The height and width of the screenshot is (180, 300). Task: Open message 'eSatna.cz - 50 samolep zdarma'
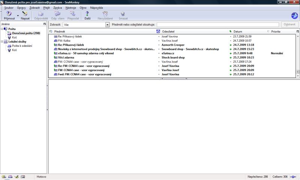[x=86, y=53]
